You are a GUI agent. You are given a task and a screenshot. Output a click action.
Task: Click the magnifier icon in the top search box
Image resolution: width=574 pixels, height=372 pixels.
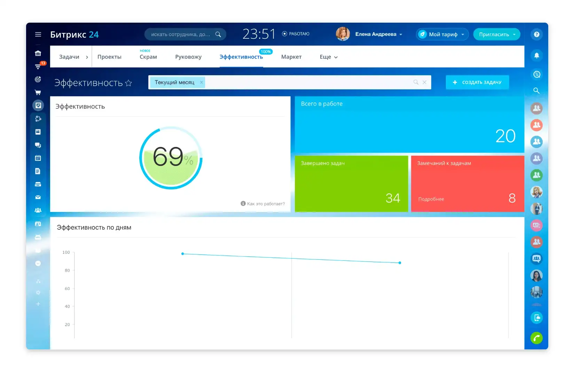coord(218,34)
